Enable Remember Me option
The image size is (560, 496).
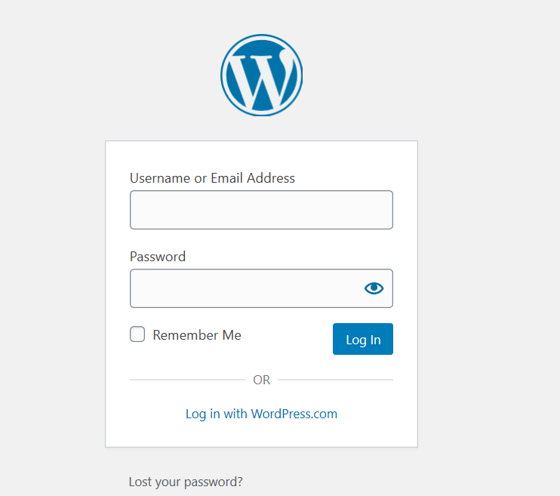[137, 334]
